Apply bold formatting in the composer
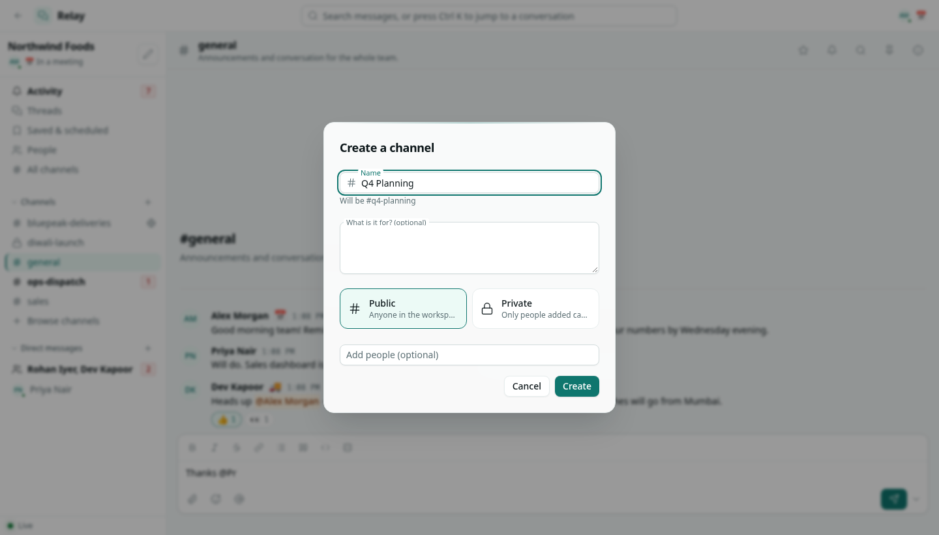The image size is (939, 535). pos(192,448)
